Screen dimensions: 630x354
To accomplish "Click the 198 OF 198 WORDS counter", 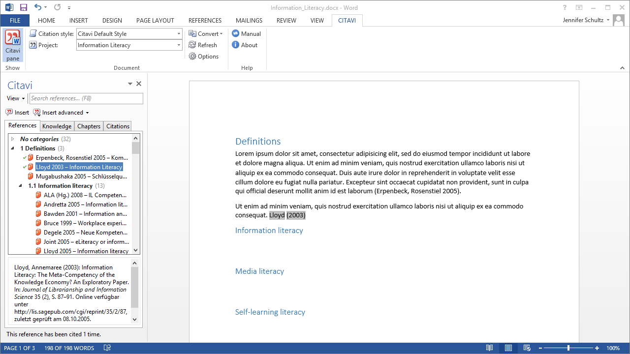I will (x=69, y=348).
